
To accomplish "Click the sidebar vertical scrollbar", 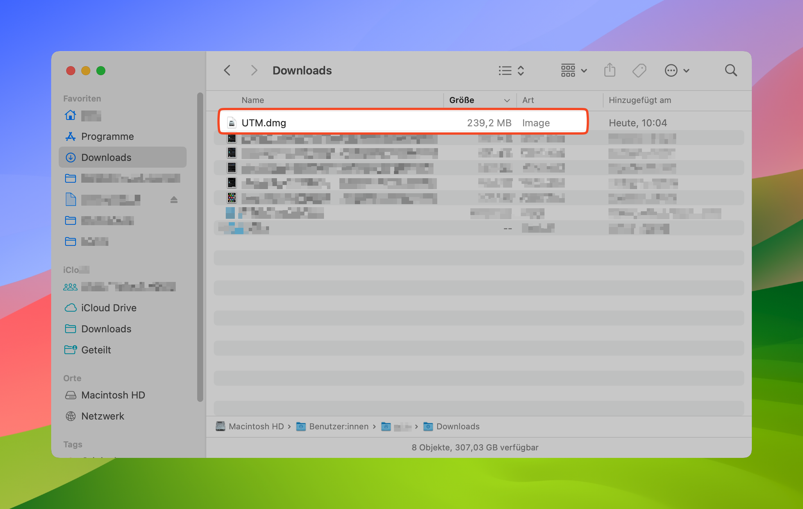I will (x=200, y=247).
